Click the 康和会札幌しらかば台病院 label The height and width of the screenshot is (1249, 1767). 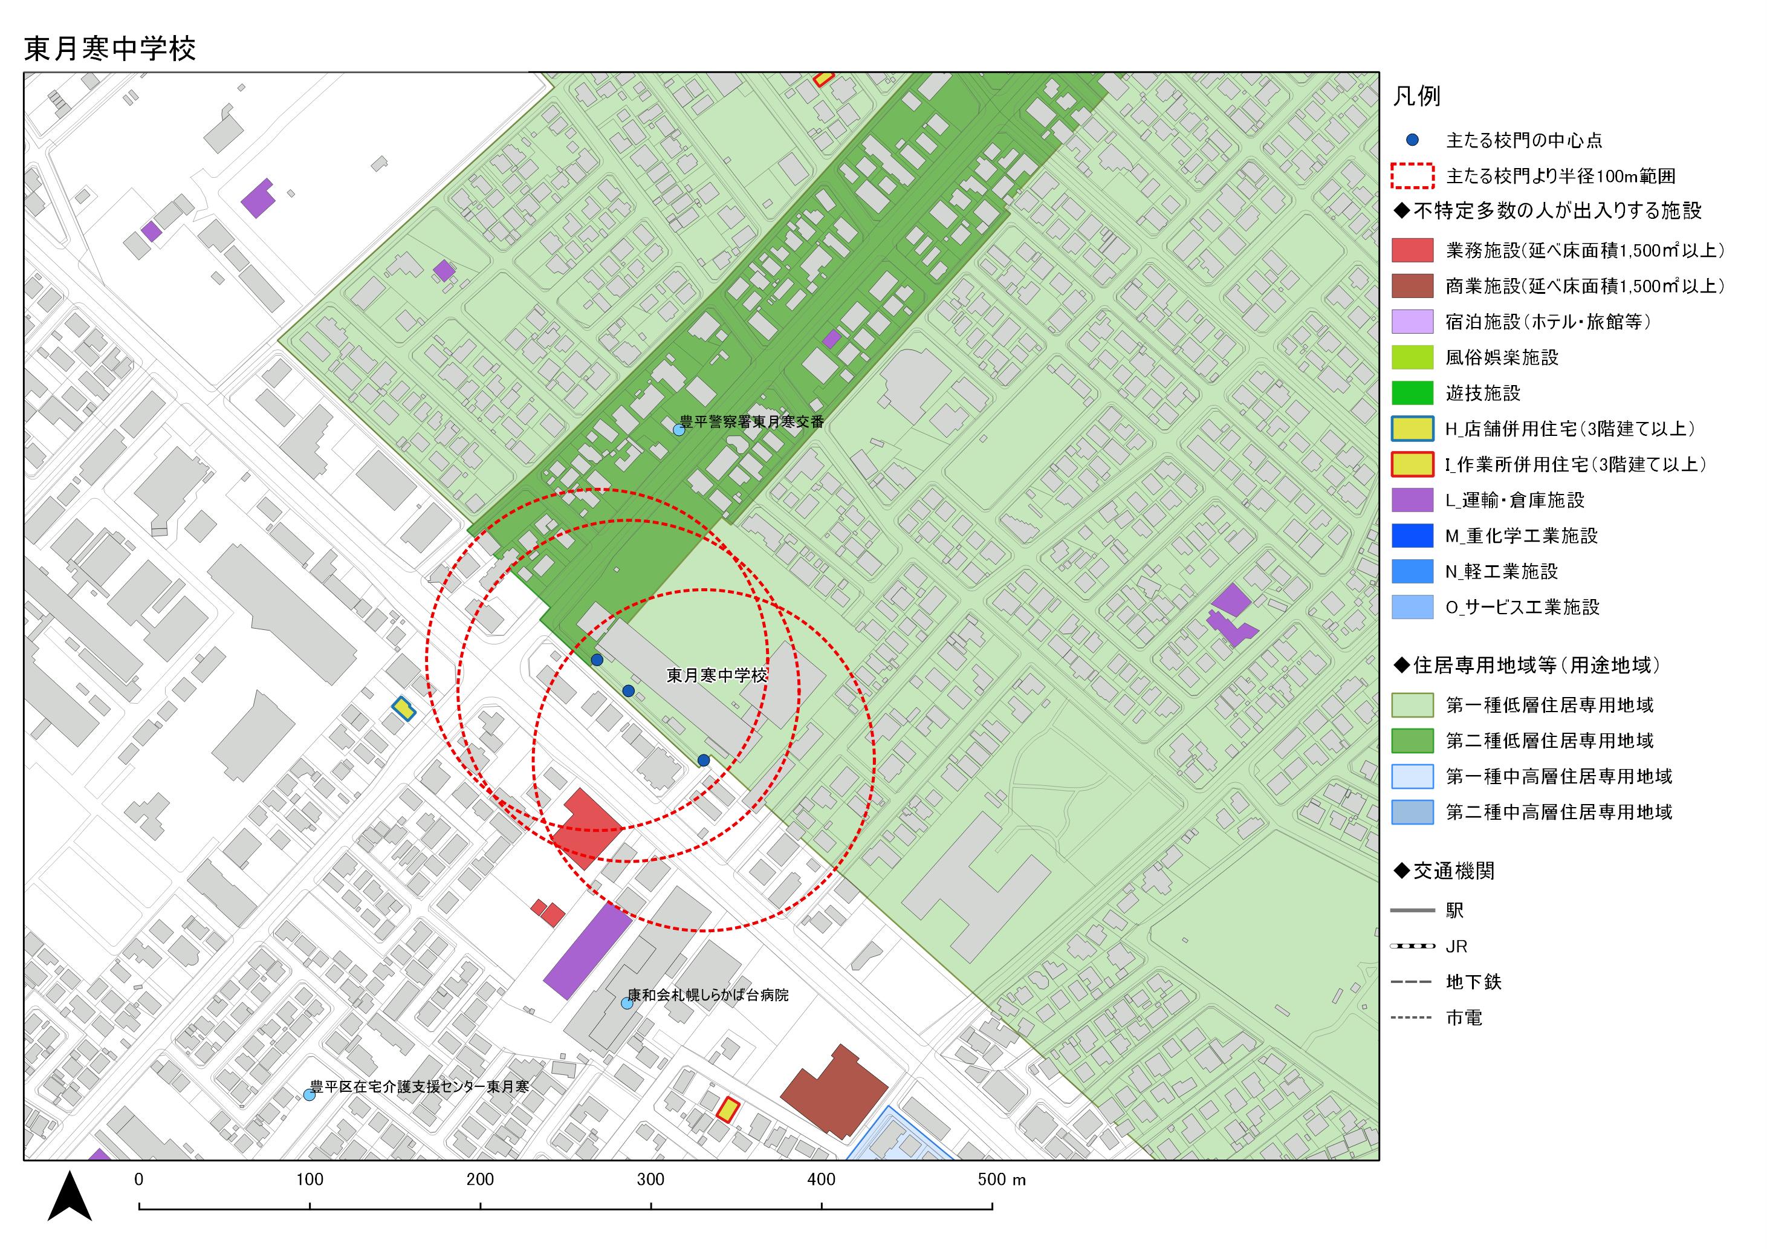click(x=708, y=994)
